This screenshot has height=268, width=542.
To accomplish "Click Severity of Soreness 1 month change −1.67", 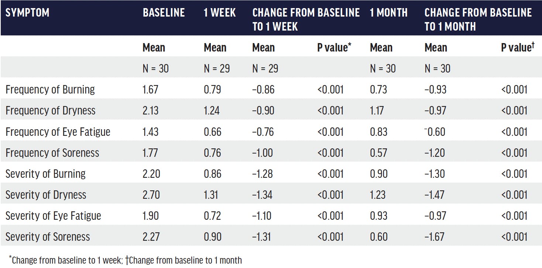I will pos(434,236).
